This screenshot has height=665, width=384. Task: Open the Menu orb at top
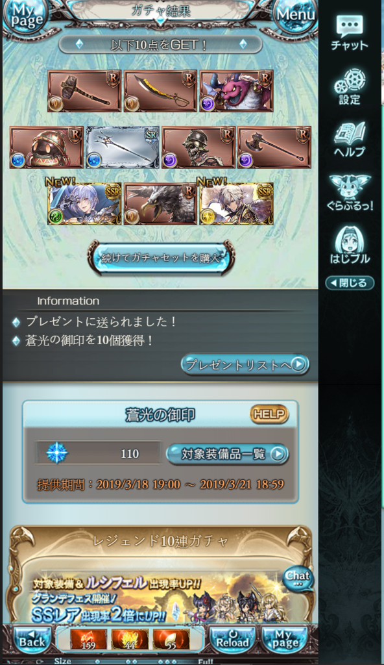point(296,15)
